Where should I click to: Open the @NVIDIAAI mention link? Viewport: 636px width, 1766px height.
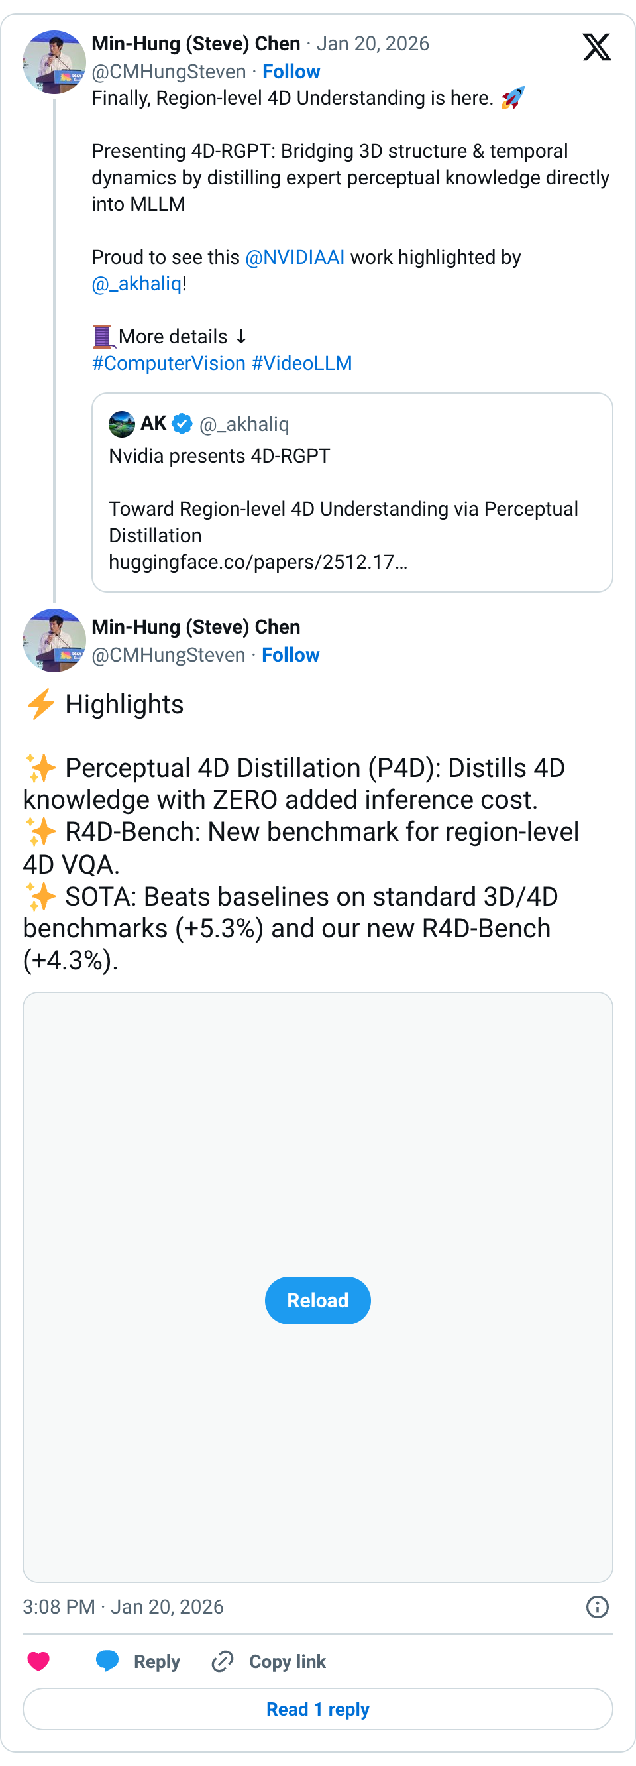point(295,257)
